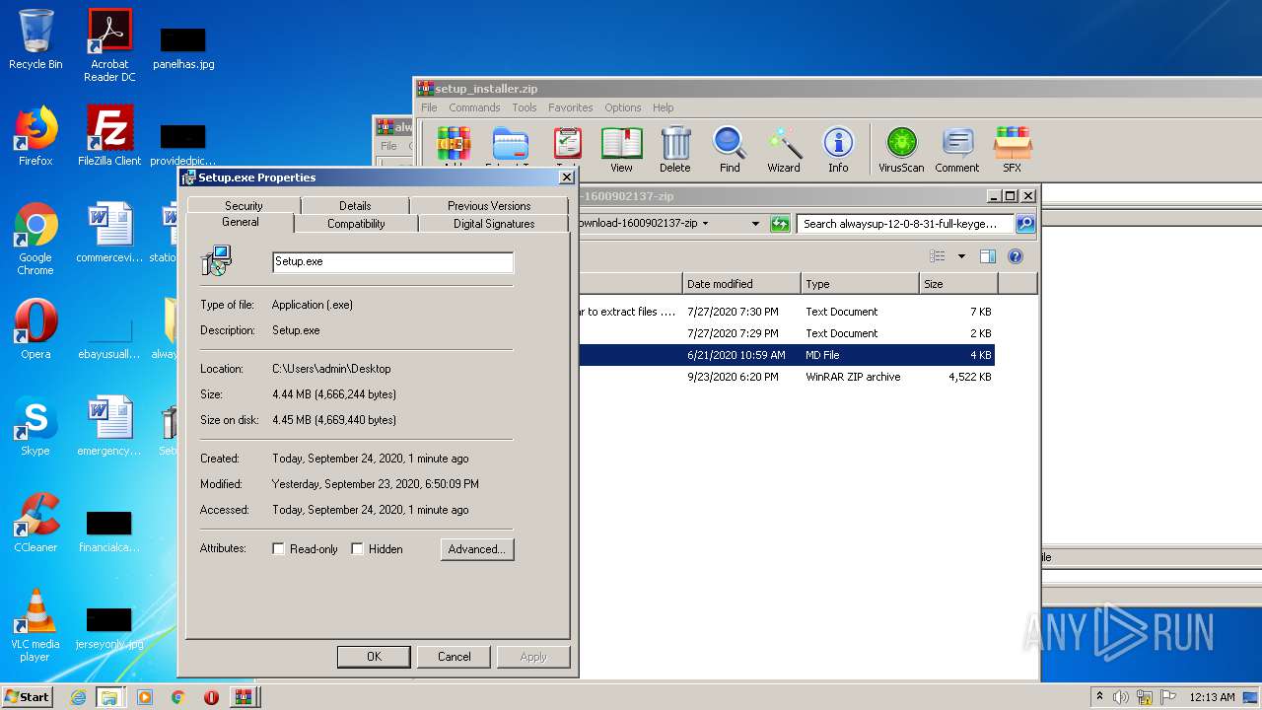Run VirusScan from the WinRAR toolbar
1262x710 pixels.
tap(901, 149)
